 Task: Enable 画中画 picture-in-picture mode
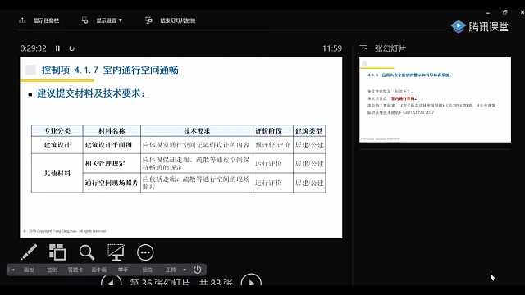coord(99,270)
